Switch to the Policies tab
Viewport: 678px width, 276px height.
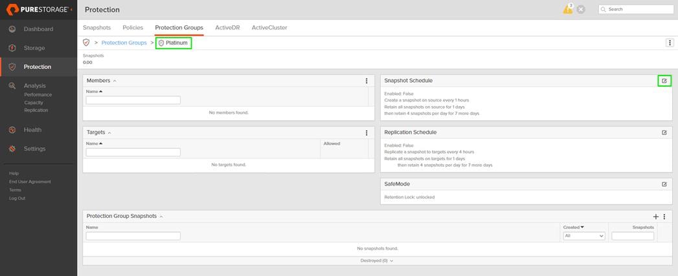(133, 28)
